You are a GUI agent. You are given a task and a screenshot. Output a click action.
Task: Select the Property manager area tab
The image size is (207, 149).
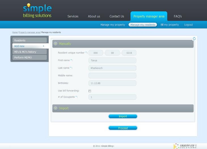(x=149, y=16)
